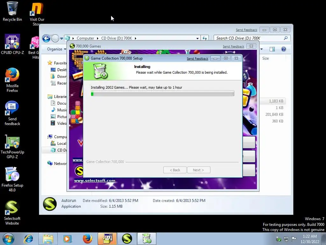Open the recent pages dropdown arrow

click(61, 39)
